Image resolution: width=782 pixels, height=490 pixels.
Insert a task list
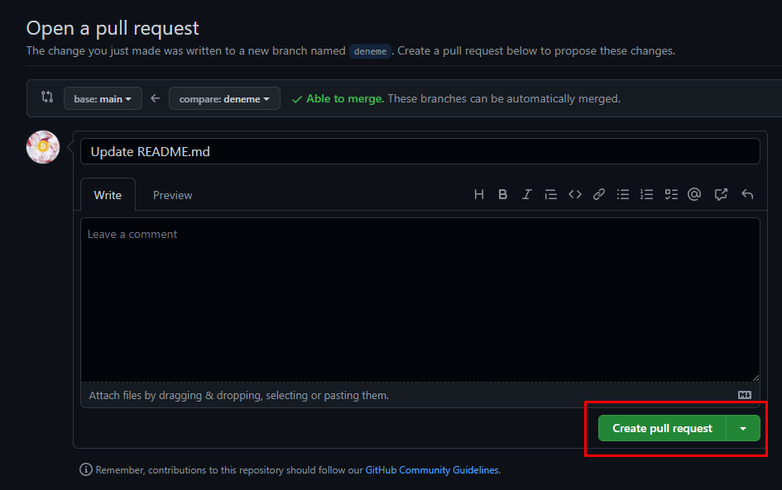coord(671,195)
